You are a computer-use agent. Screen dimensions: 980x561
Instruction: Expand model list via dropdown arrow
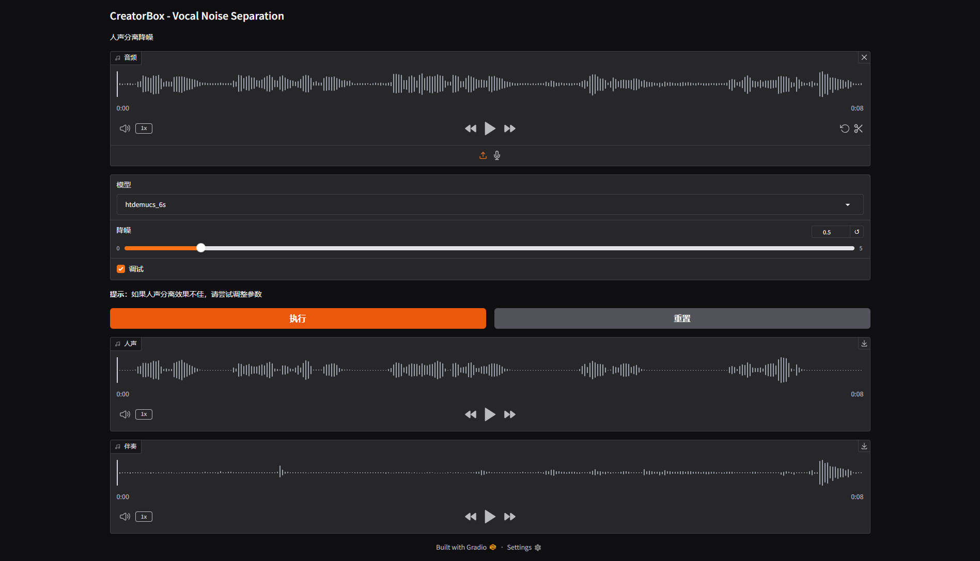coord(848,205)
